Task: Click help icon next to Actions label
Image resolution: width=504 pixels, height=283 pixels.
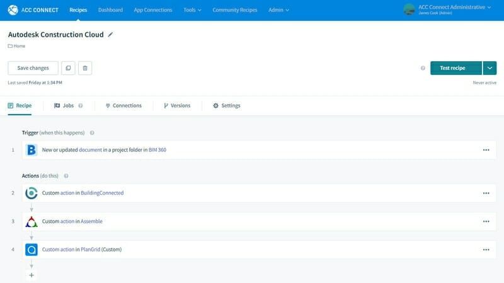Action: point(66,176)
